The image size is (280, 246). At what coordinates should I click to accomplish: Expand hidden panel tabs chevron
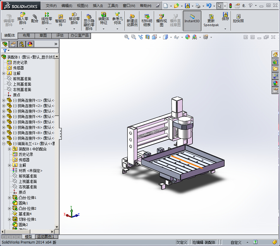pos(56,44)
